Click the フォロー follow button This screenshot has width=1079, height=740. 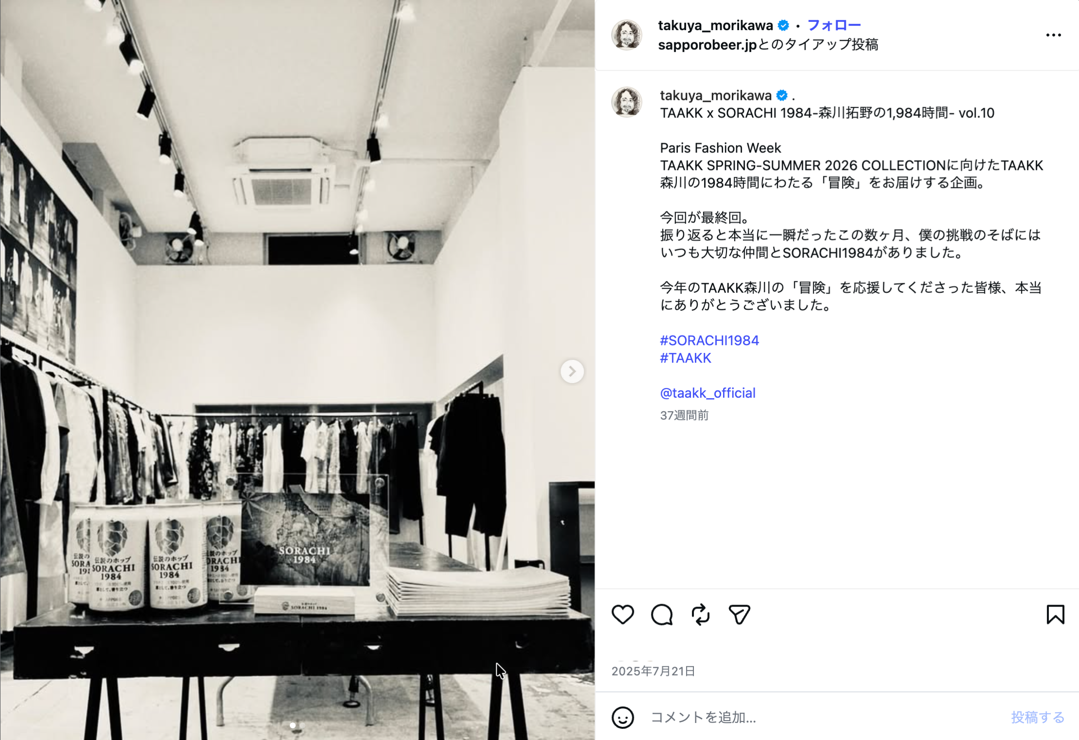pyautogui.click(x=834, y=25)
